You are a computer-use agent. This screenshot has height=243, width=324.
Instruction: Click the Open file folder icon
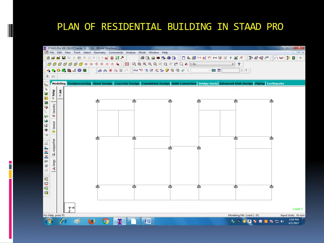click(x=53, y=58)
